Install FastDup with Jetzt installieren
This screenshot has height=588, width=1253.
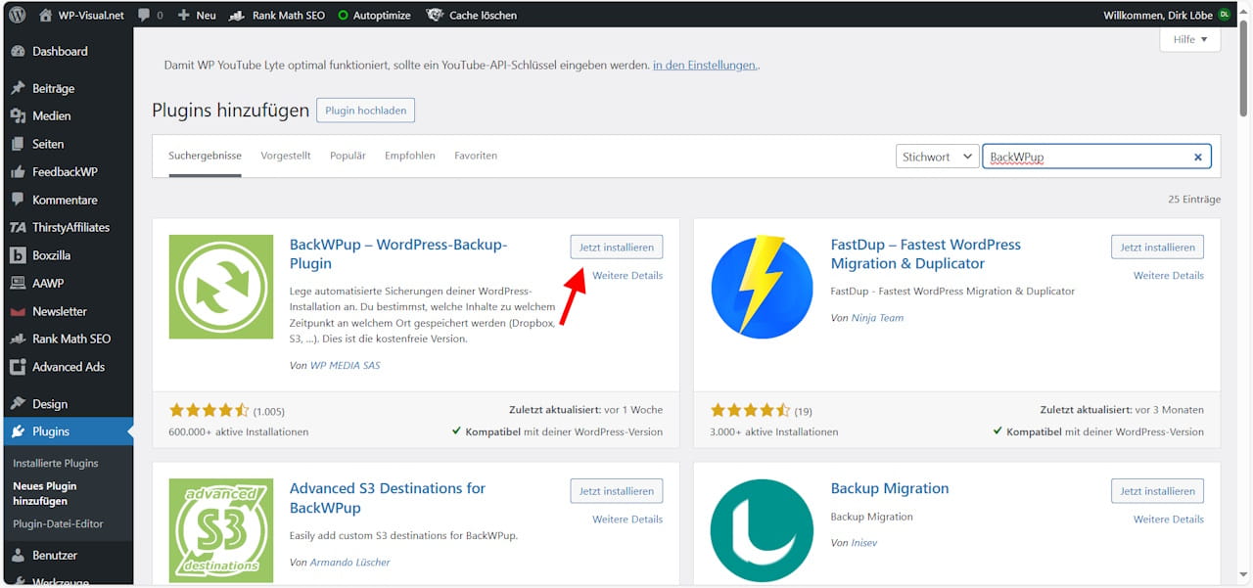1157,247
